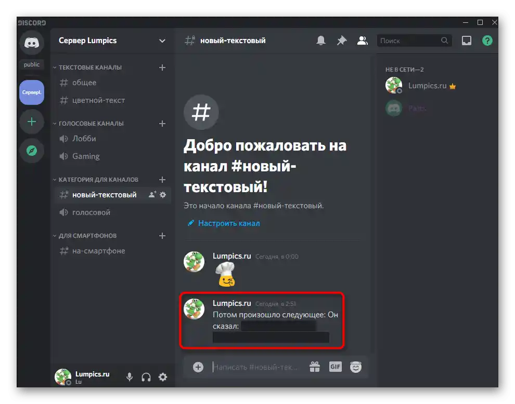The height and width of the screenshot is (404, 515).
Task: Open the Сервер Lumpics server dropdown
Action: 112,41
